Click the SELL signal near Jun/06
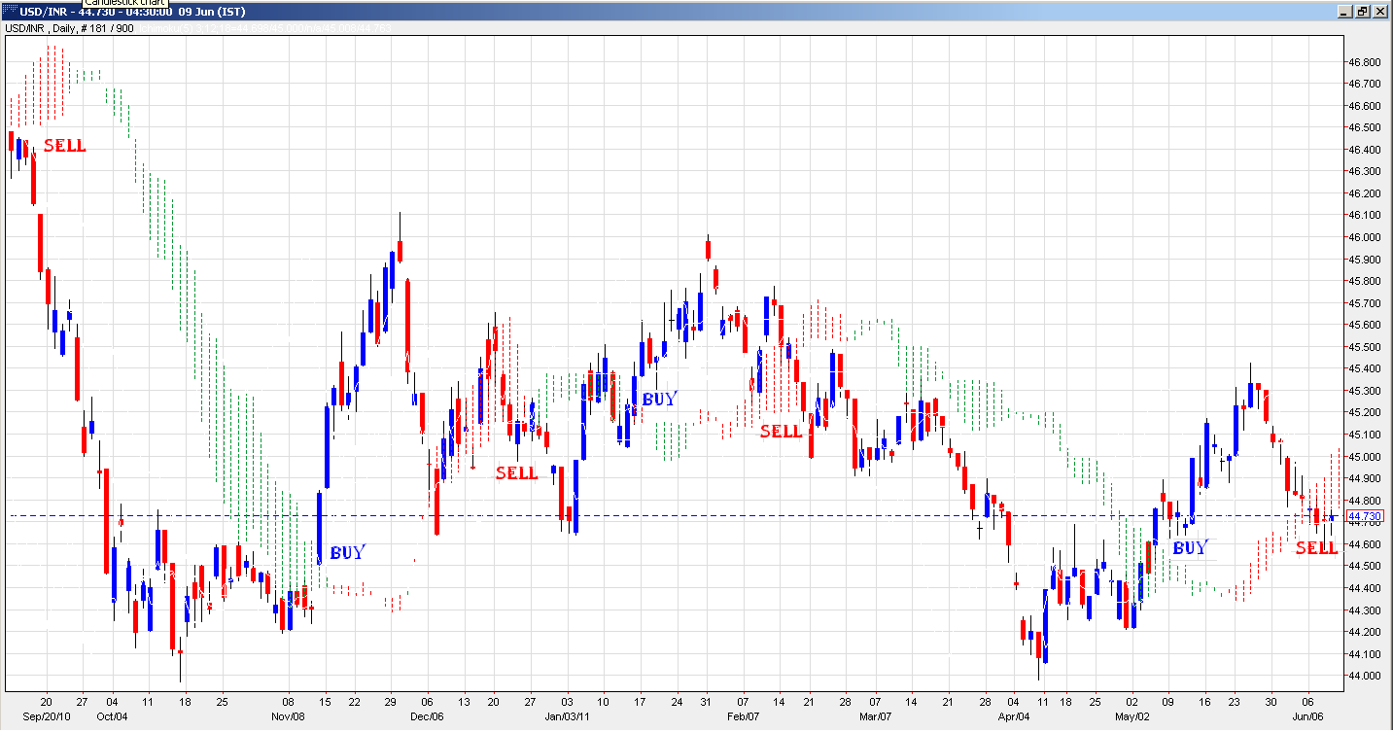This screenshot has width=1393, height=732. pyautogui.click(x=1317, y=548)
